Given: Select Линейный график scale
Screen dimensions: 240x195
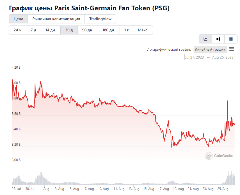Looking at the screenshot, I should [210, 50].
